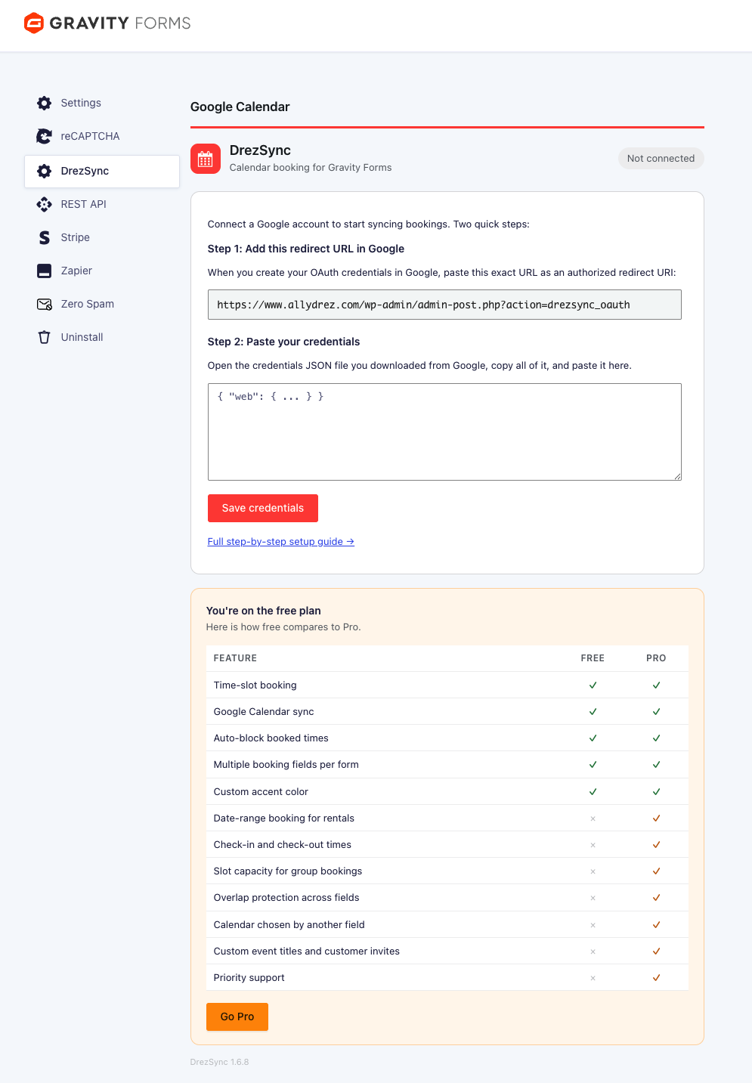Open the reCAPTCHA settings page

(102, 136)
